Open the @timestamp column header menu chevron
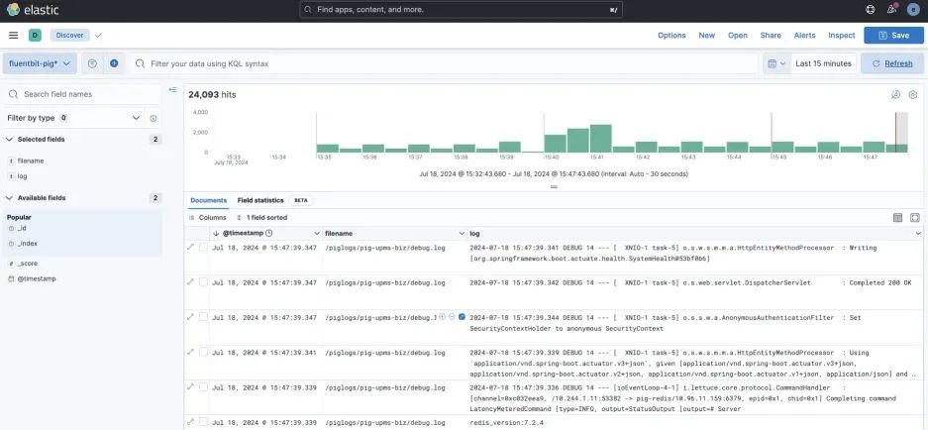 [x=317, y=234]
